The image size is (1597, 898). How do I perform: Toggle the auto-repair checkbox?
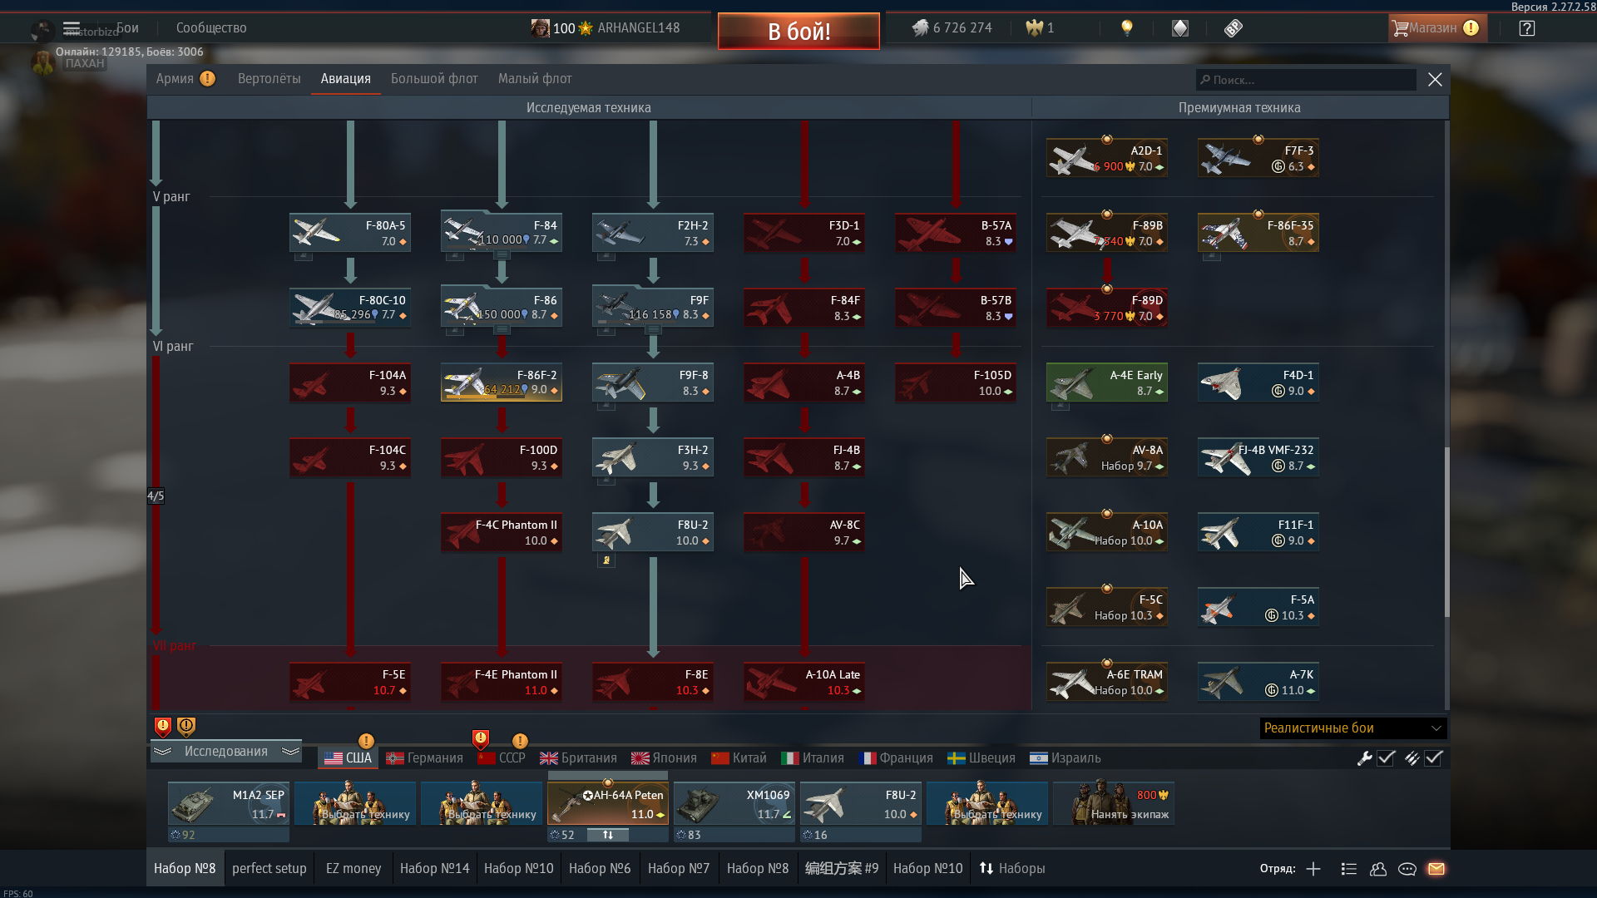tap(1386, 757)
